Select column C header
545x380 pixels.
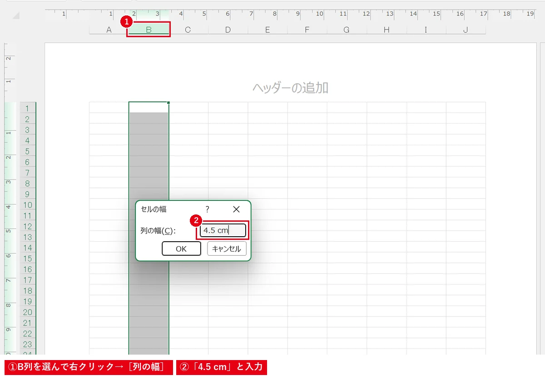(x=188, y=30)
